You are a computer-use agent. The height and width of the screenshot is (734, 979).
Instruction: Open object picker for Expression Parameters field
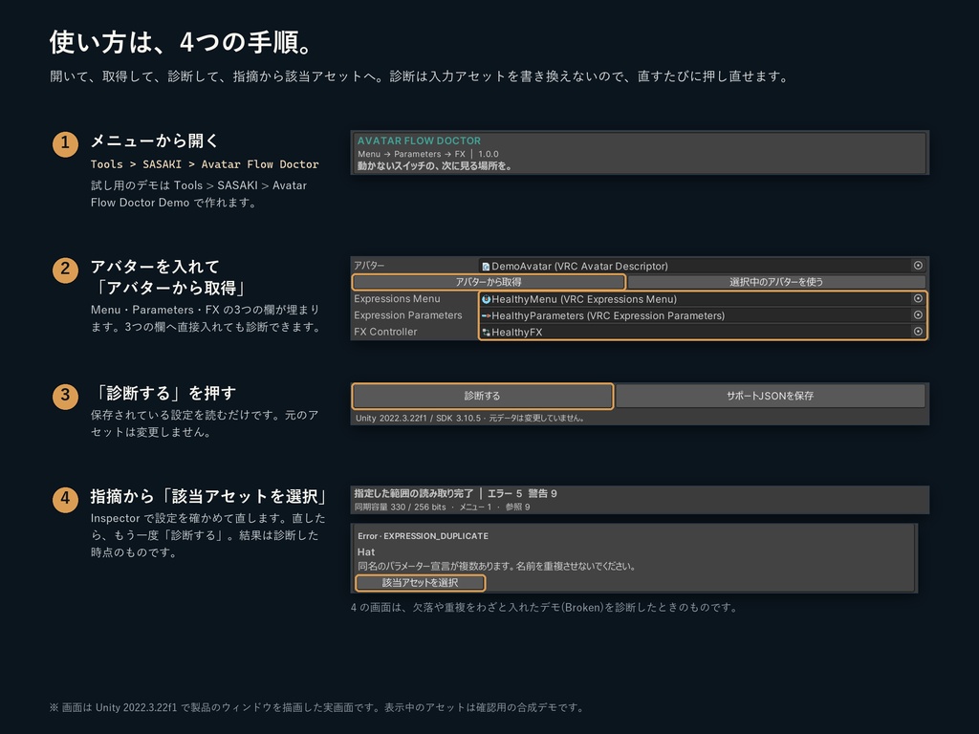point(918,315)
